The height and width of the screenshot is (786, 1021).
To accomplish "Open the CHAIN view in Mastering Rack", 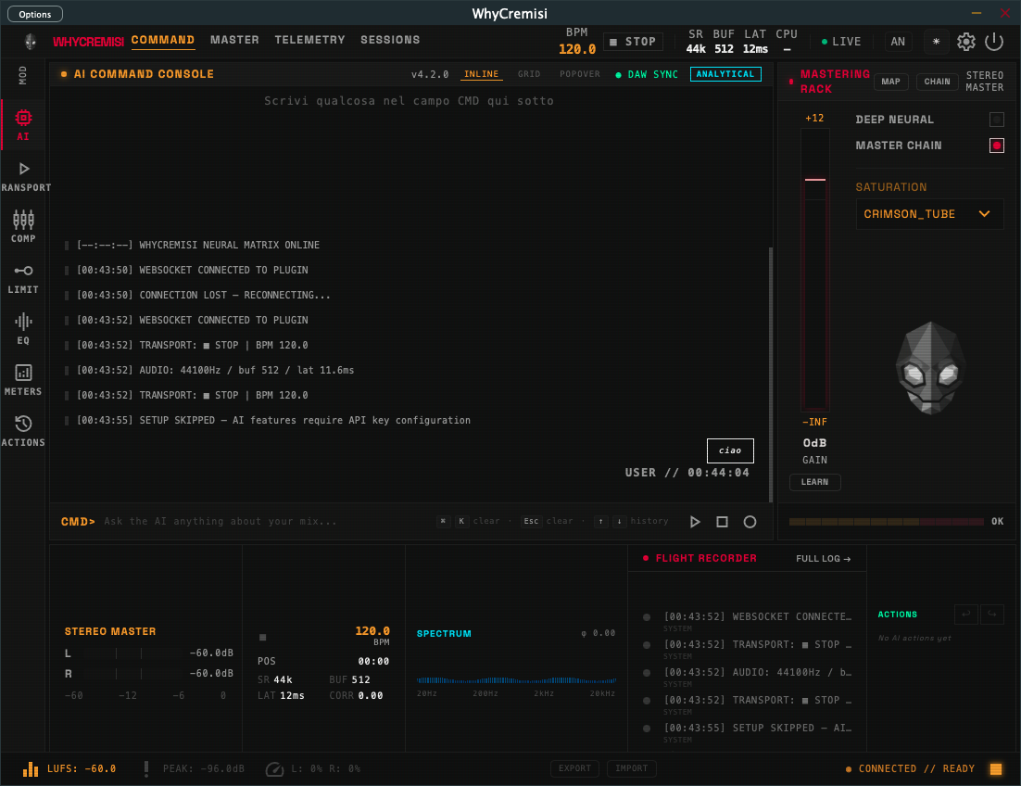I will pos(937,82).
